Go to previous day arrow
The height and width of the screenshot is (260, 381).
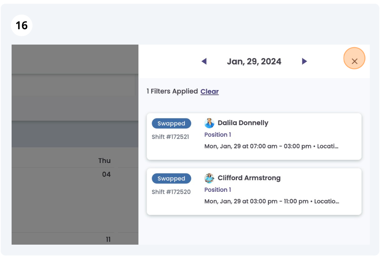click(204, 61)
